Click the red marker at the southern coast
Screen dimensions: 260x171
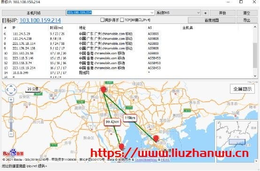122,147
